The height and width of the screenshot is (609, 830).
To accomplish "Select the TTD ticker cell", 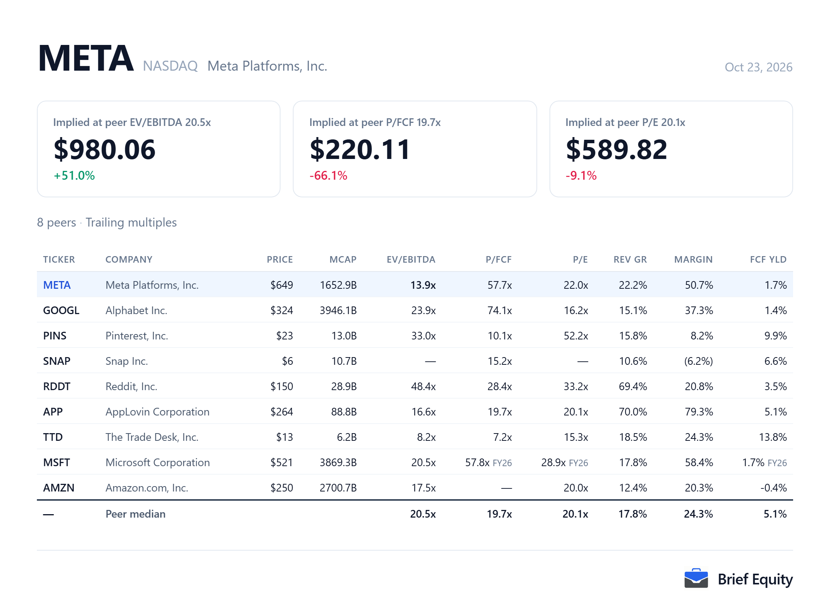I will tap(53, 437).
